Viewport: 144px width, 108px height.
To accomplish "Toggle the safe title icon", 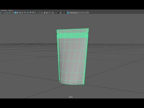I will [10, 13].
